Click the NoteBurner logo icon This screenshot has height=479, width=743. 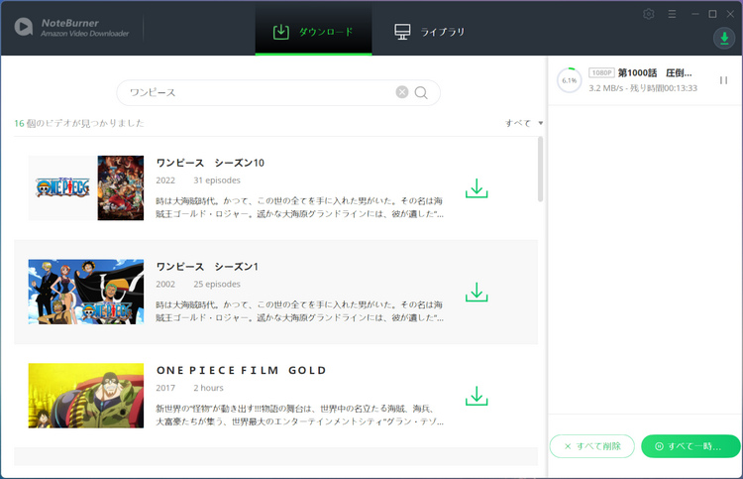(24, 27)
